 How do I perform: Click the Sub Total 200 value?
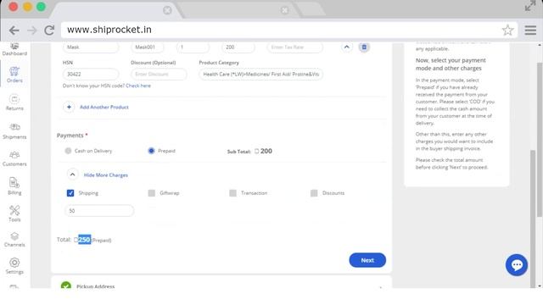(x=266, y=151)
